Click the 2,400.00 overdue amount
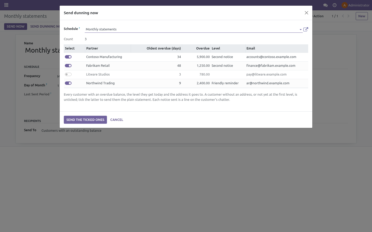This screenshot has height=232, width=372. (x=203, y=83)
